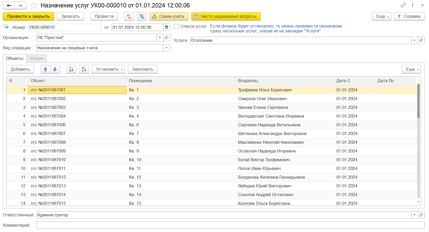Expand the Организация dropdown list
The height and width of the screenshot is (232, 429).
[x=160, y=38]
